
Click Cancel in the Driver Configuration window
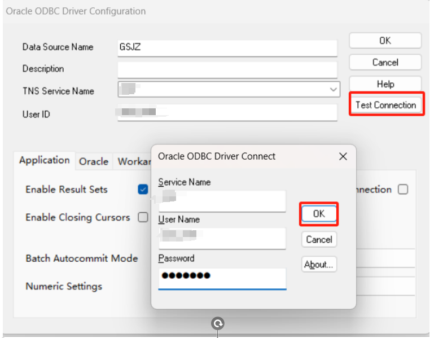coord(385,62)
